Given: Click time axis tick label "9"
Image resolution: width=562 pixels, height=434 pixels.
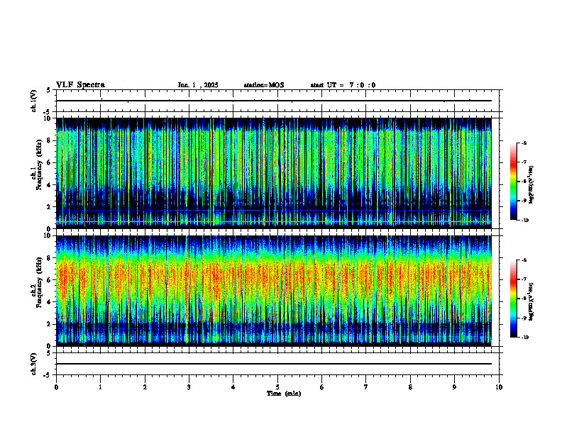Looking at the screenshot, I should click(x=454, y=387).
